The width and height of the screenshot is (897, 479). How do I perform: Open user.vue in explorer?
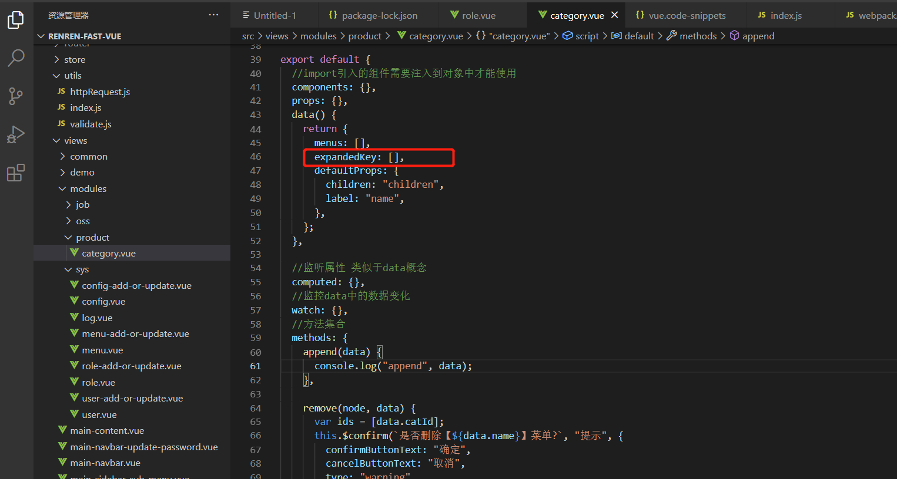point(132,414)
